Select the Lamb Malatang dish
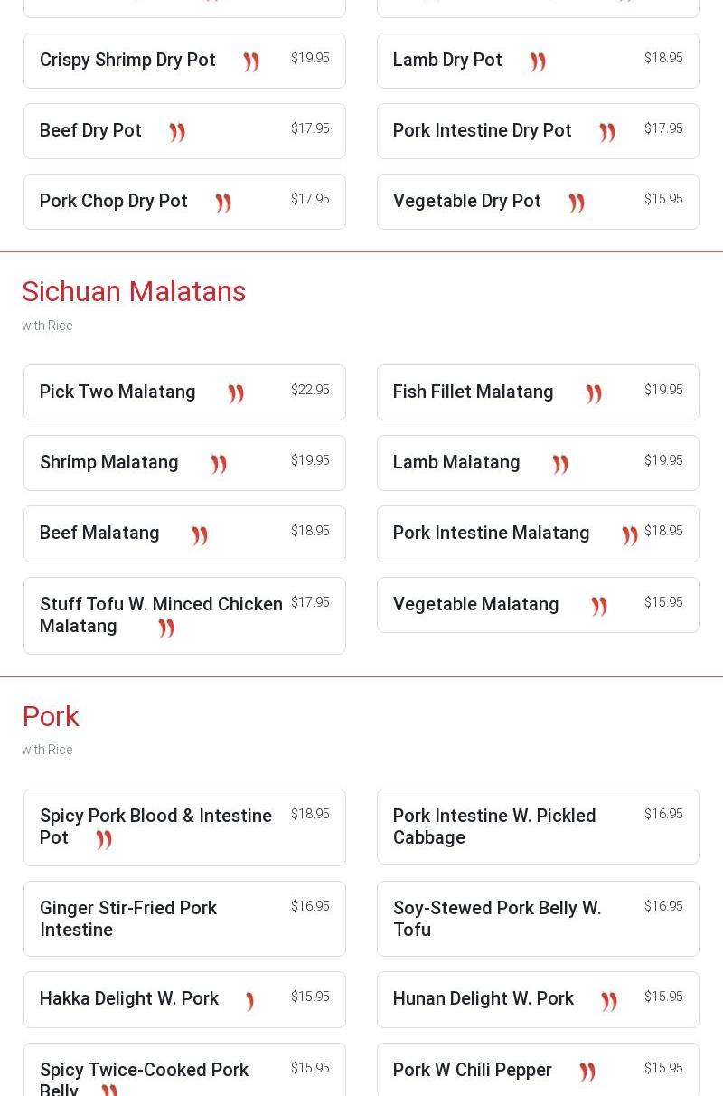This screenshot has height=1096, width=723. coord(456,462)
